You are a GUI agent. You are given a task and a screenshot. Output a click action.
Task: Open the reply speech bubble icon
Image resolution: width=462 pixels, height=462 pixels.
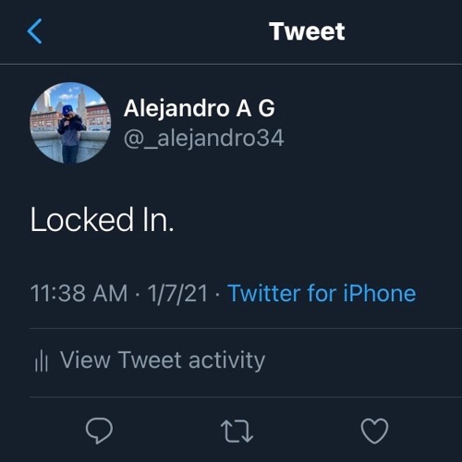tap(99, 431)
